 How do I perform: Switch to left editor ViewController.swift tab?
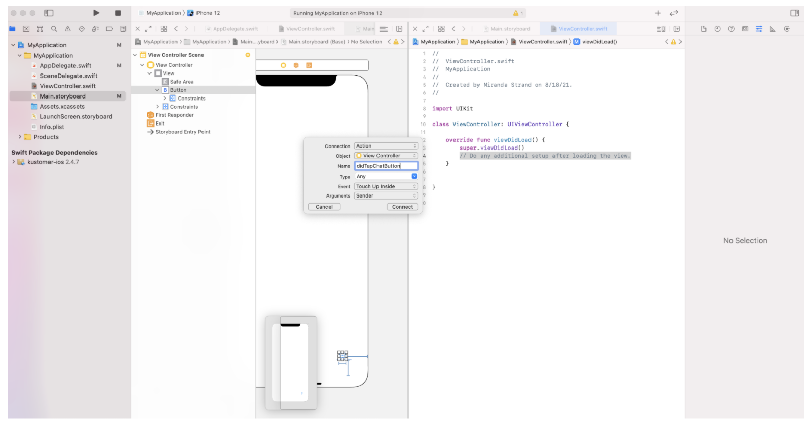307,29
